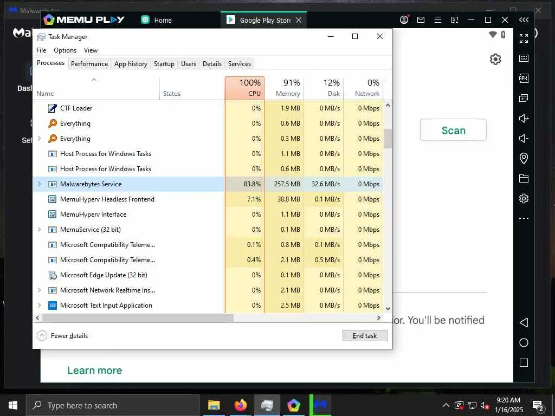Open the Windows Start menu

point(13,405)
